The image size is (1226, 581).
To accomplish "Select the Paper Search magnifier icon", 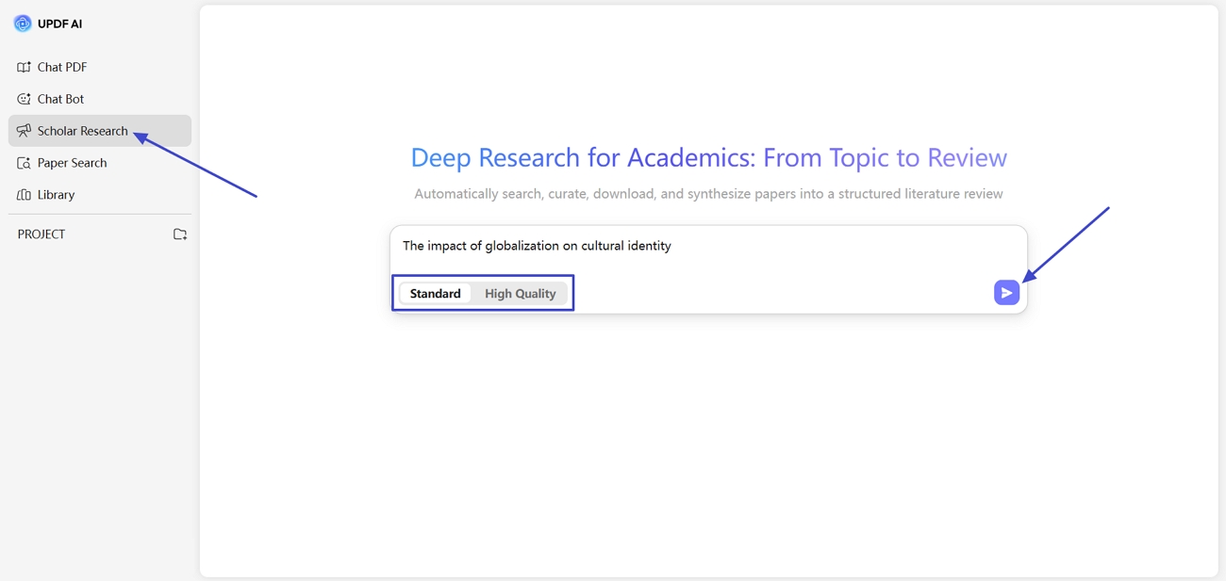I will [23, 162].
